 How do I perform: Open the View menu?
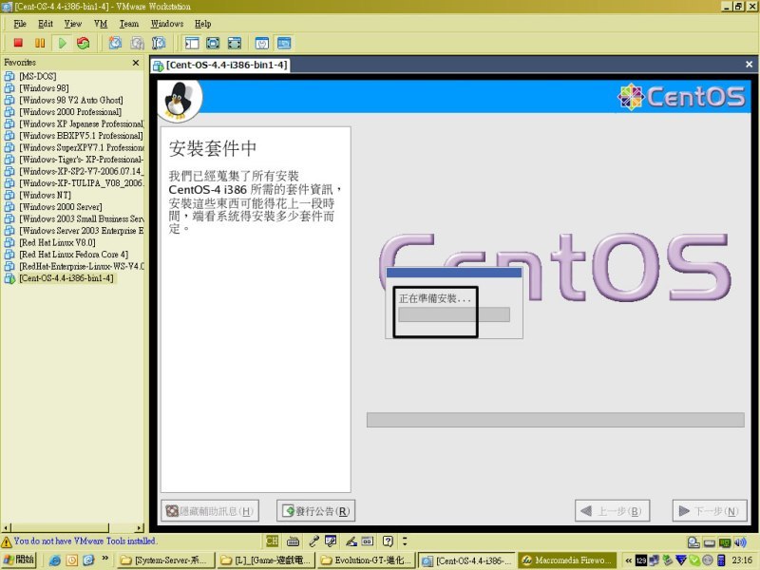[x=73, y=24]
